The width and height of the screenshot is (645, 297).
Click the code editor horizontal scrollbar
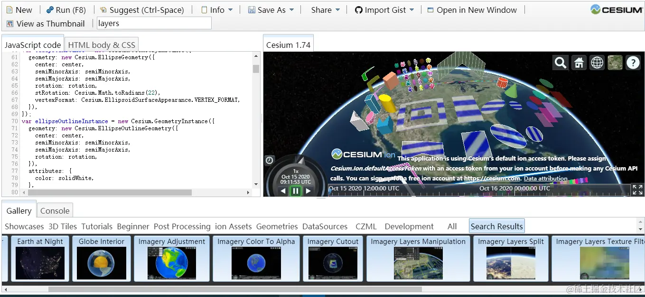(x=110, y=192)
